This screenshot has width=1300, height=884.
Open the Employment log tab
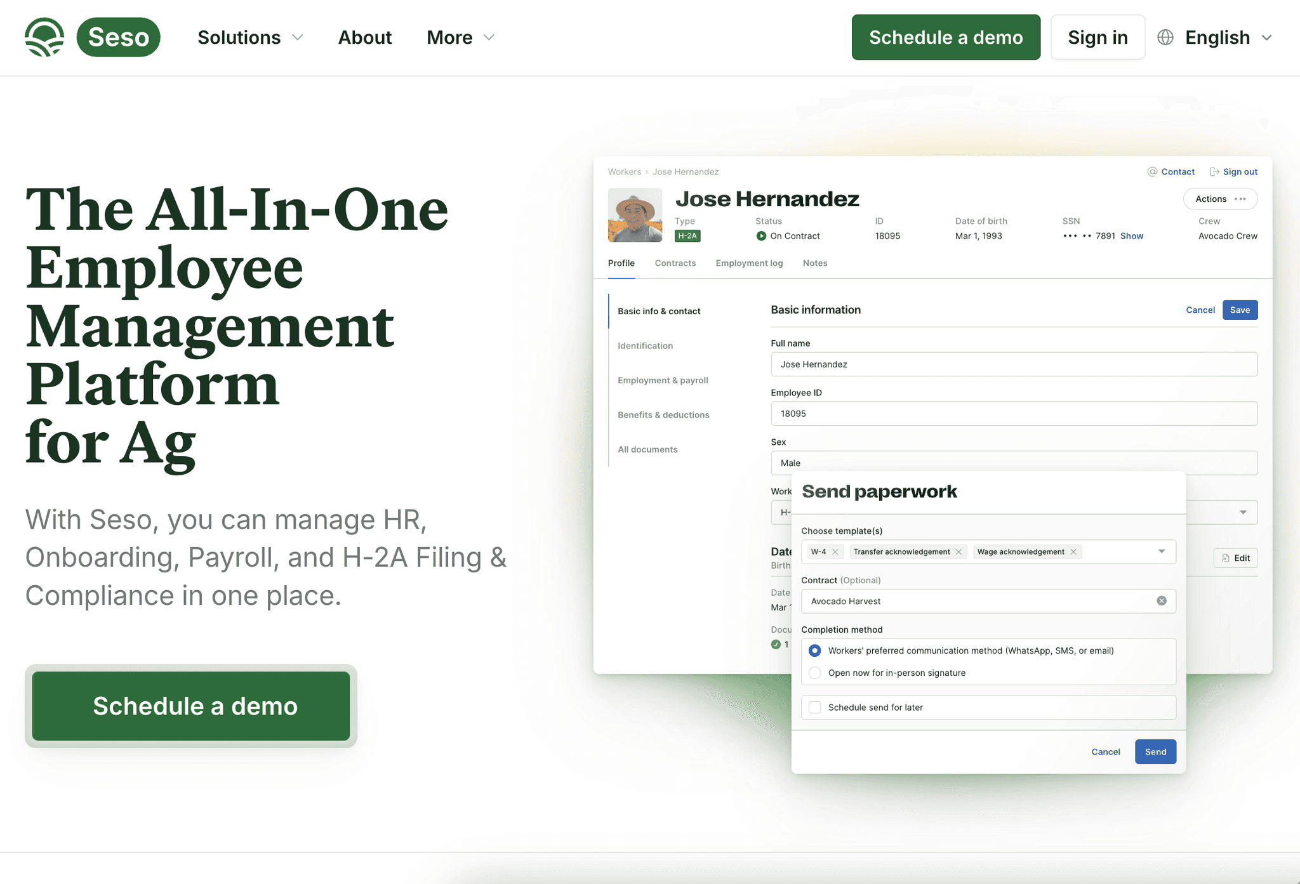[749, 263]
